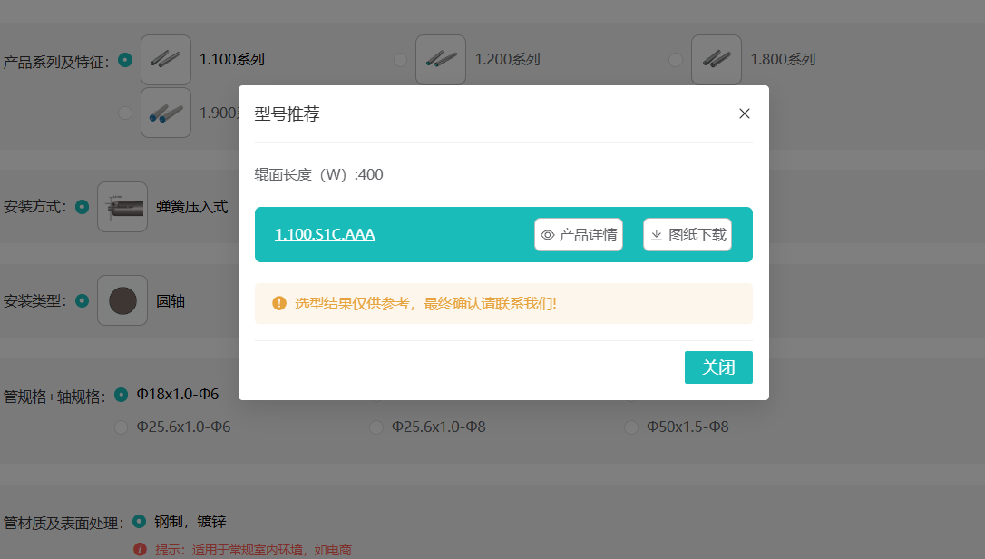This screenshot has width=985, height=559.
Task: Select the 钢制，镀锌 radio button
Action: pyautogui.click(x=140, y=521)
